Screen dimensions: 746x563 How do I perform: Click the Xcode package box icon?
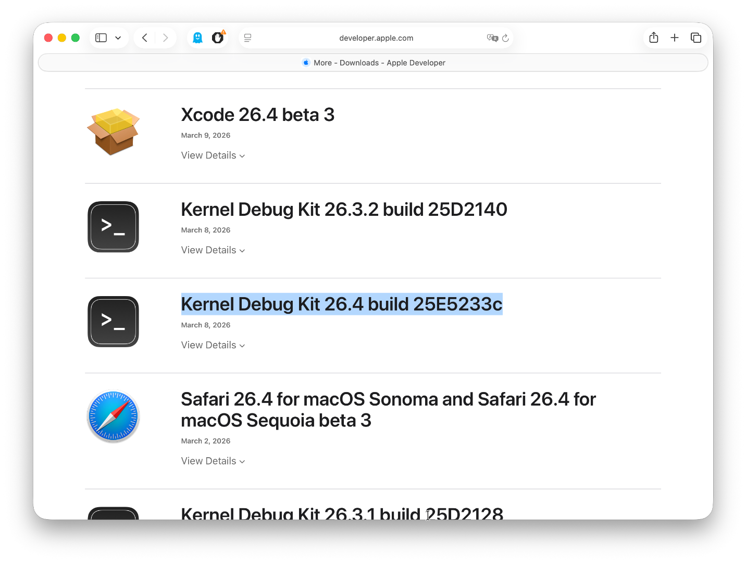point(113,131)
